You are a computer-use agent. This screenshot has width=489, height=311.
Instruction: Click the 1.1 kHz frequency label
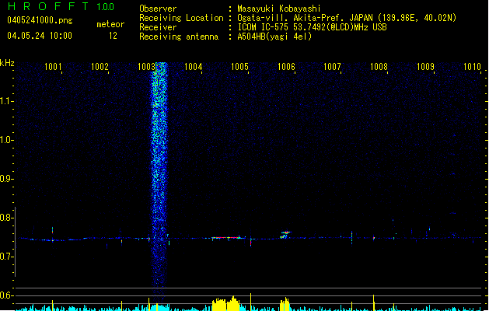click(x=6, y=101)
